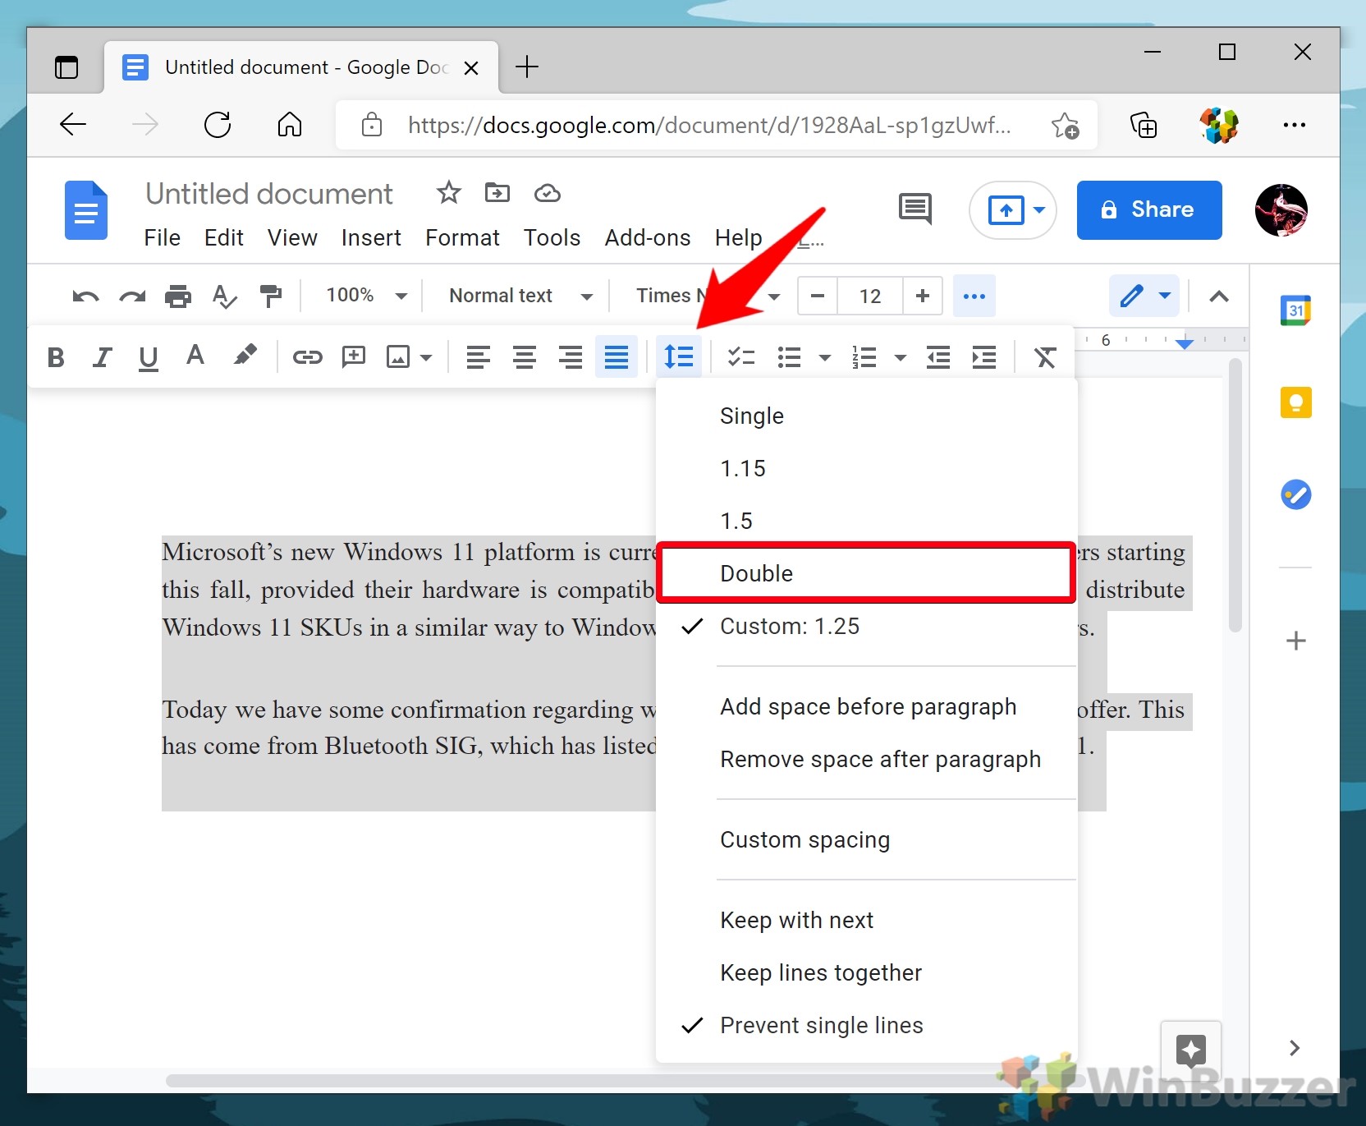Click the insert link icon
This screenshot has width=1366, height=1126.
pos(308,357)
